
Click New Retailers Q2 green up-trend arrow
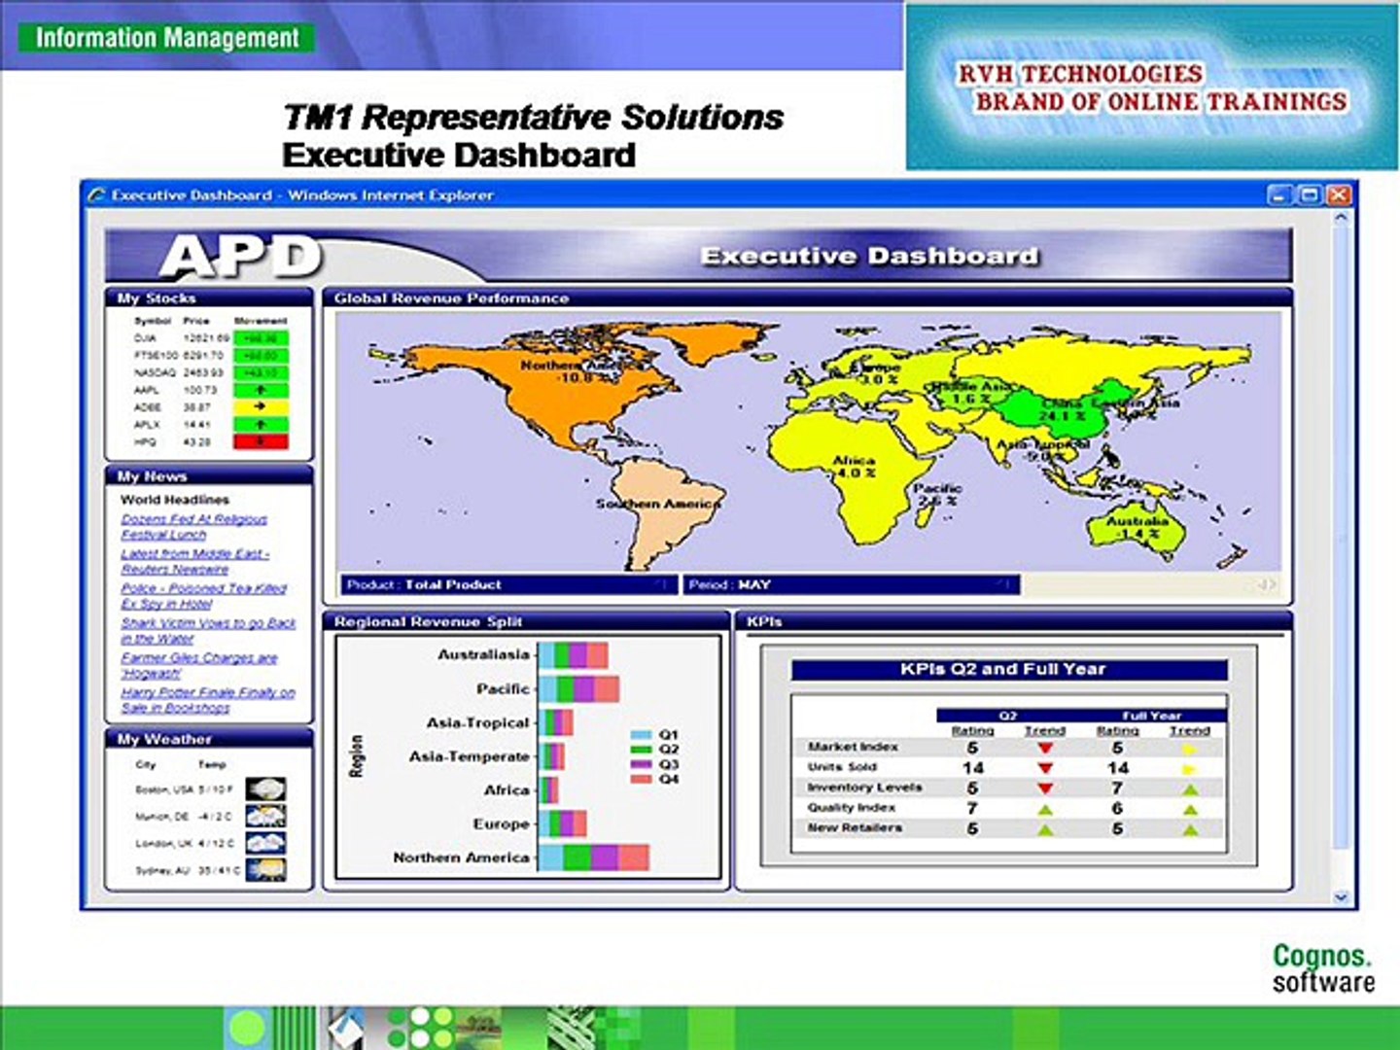(x=1045, y=829)
